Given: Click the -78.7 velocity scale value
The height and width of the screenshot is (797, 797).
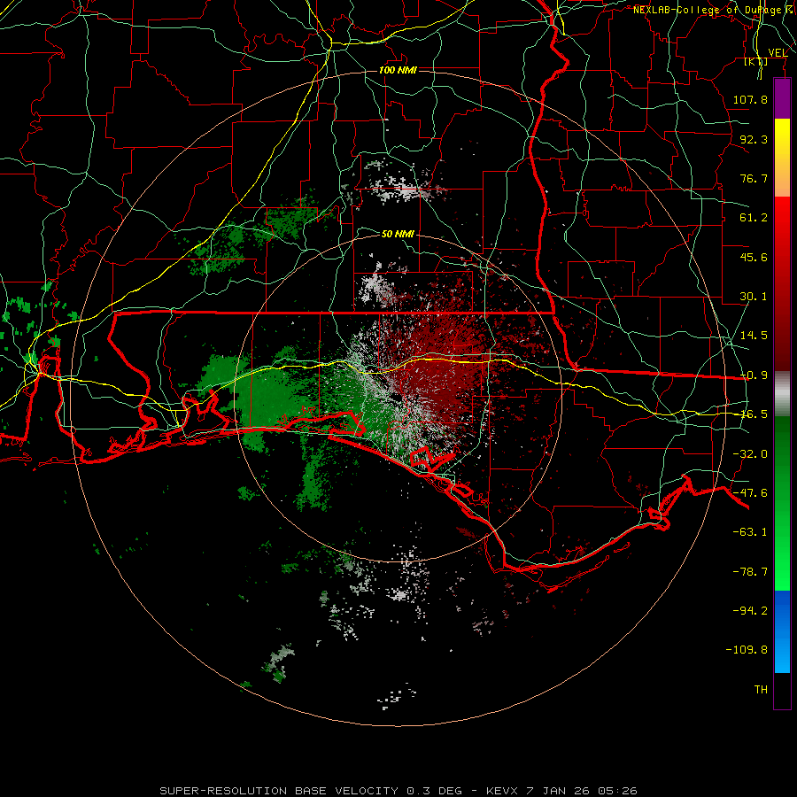Looking at the screenshot, I should click(750, 572).
